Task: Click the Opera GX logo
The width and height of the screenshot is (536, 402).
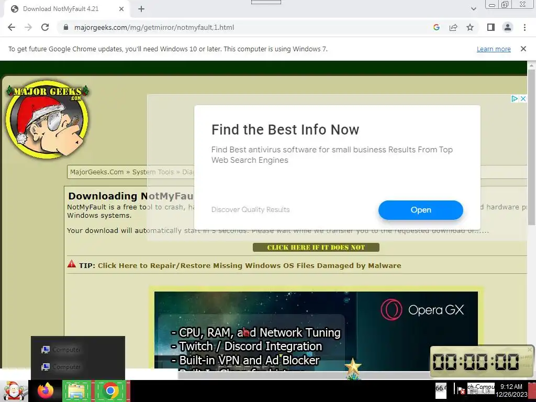Action: (x=422, y=310)
